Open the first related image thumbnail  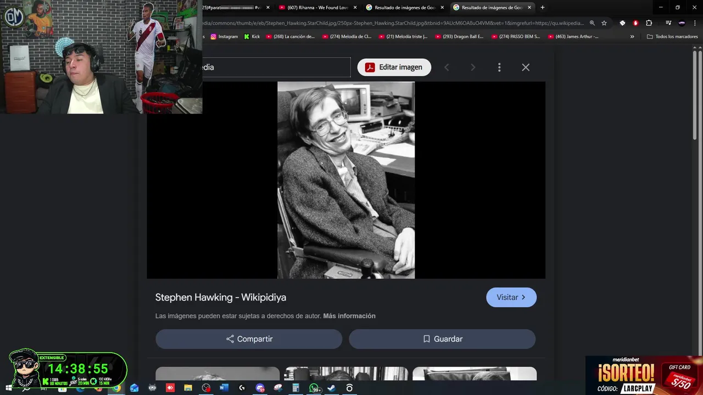click(x=217, y=374)
